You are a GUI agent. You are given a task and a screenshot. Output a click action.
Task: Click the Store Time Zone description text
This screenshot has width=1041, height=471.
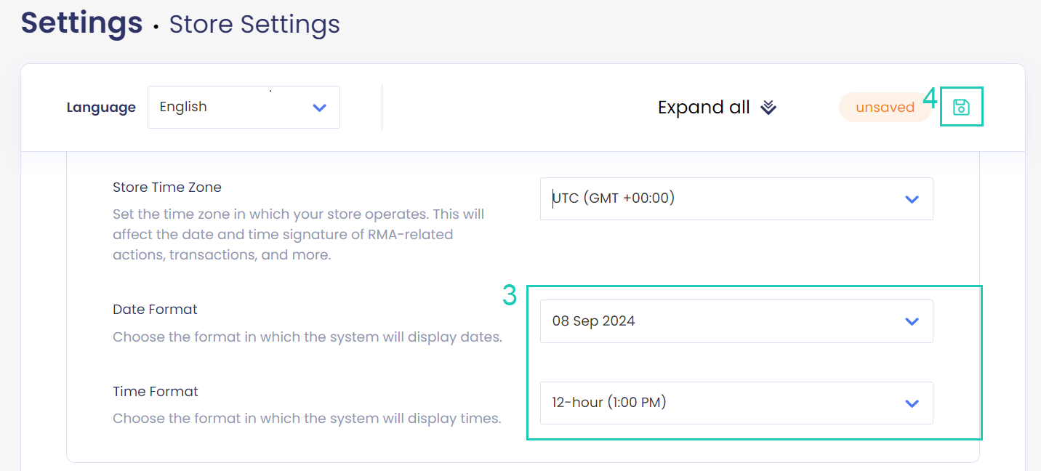[298, 235]
